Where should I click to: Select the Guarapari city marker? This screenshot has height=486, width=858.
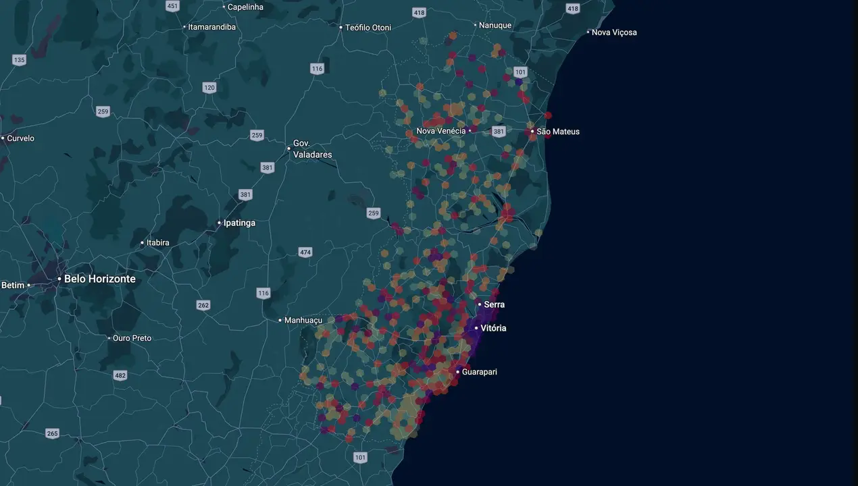[457, 372]
